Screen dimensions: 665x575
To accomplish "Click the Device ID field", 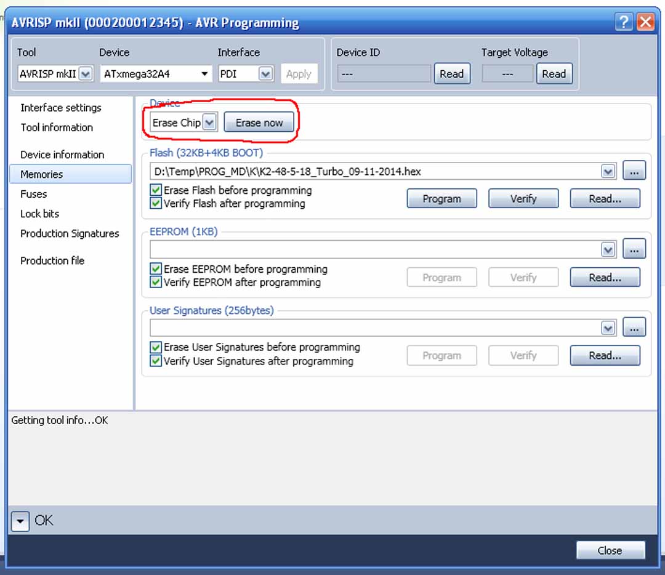I will coord(384,74).
